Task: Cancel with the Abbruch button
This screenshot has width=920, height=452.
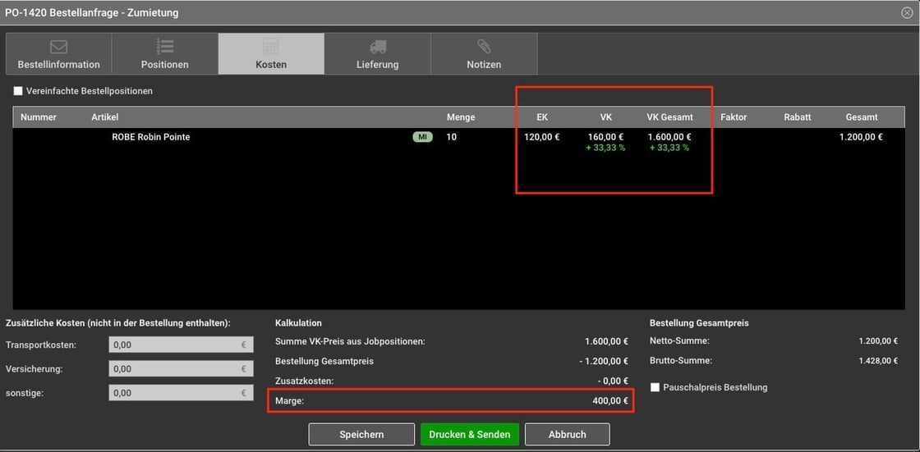Action: 567,434
